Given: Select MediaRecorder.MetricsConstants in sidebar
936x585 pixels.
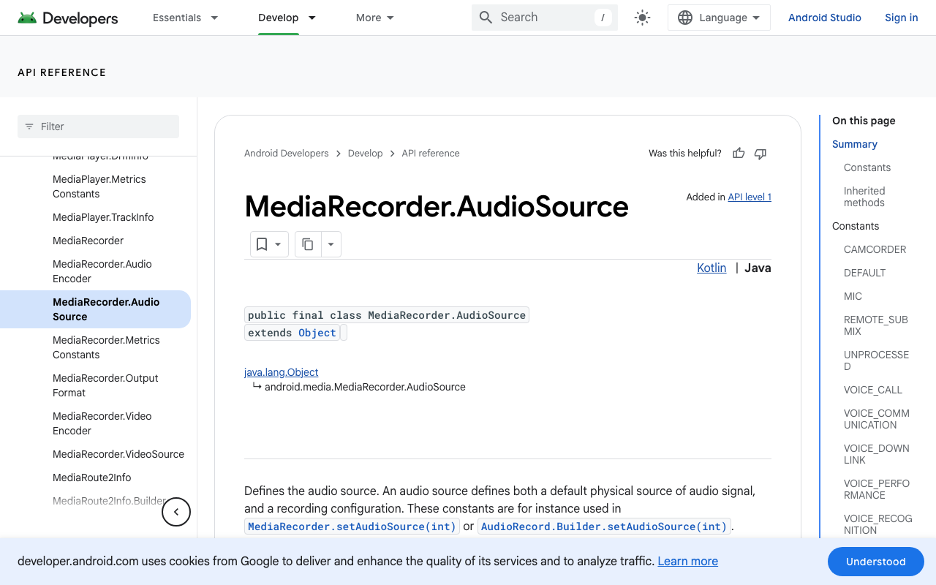Looking at the screenshot, I should click(x=106, y=347).
